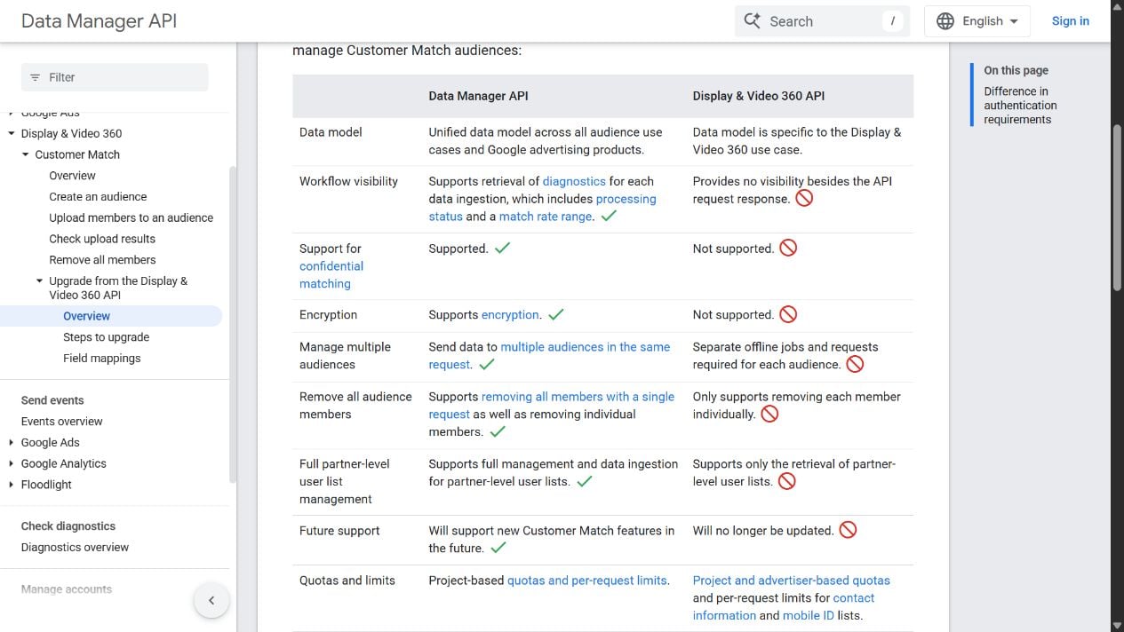Click green checkmark in Future support row
This screenshot has height=632, width=1124.
[x=498, y=548]
